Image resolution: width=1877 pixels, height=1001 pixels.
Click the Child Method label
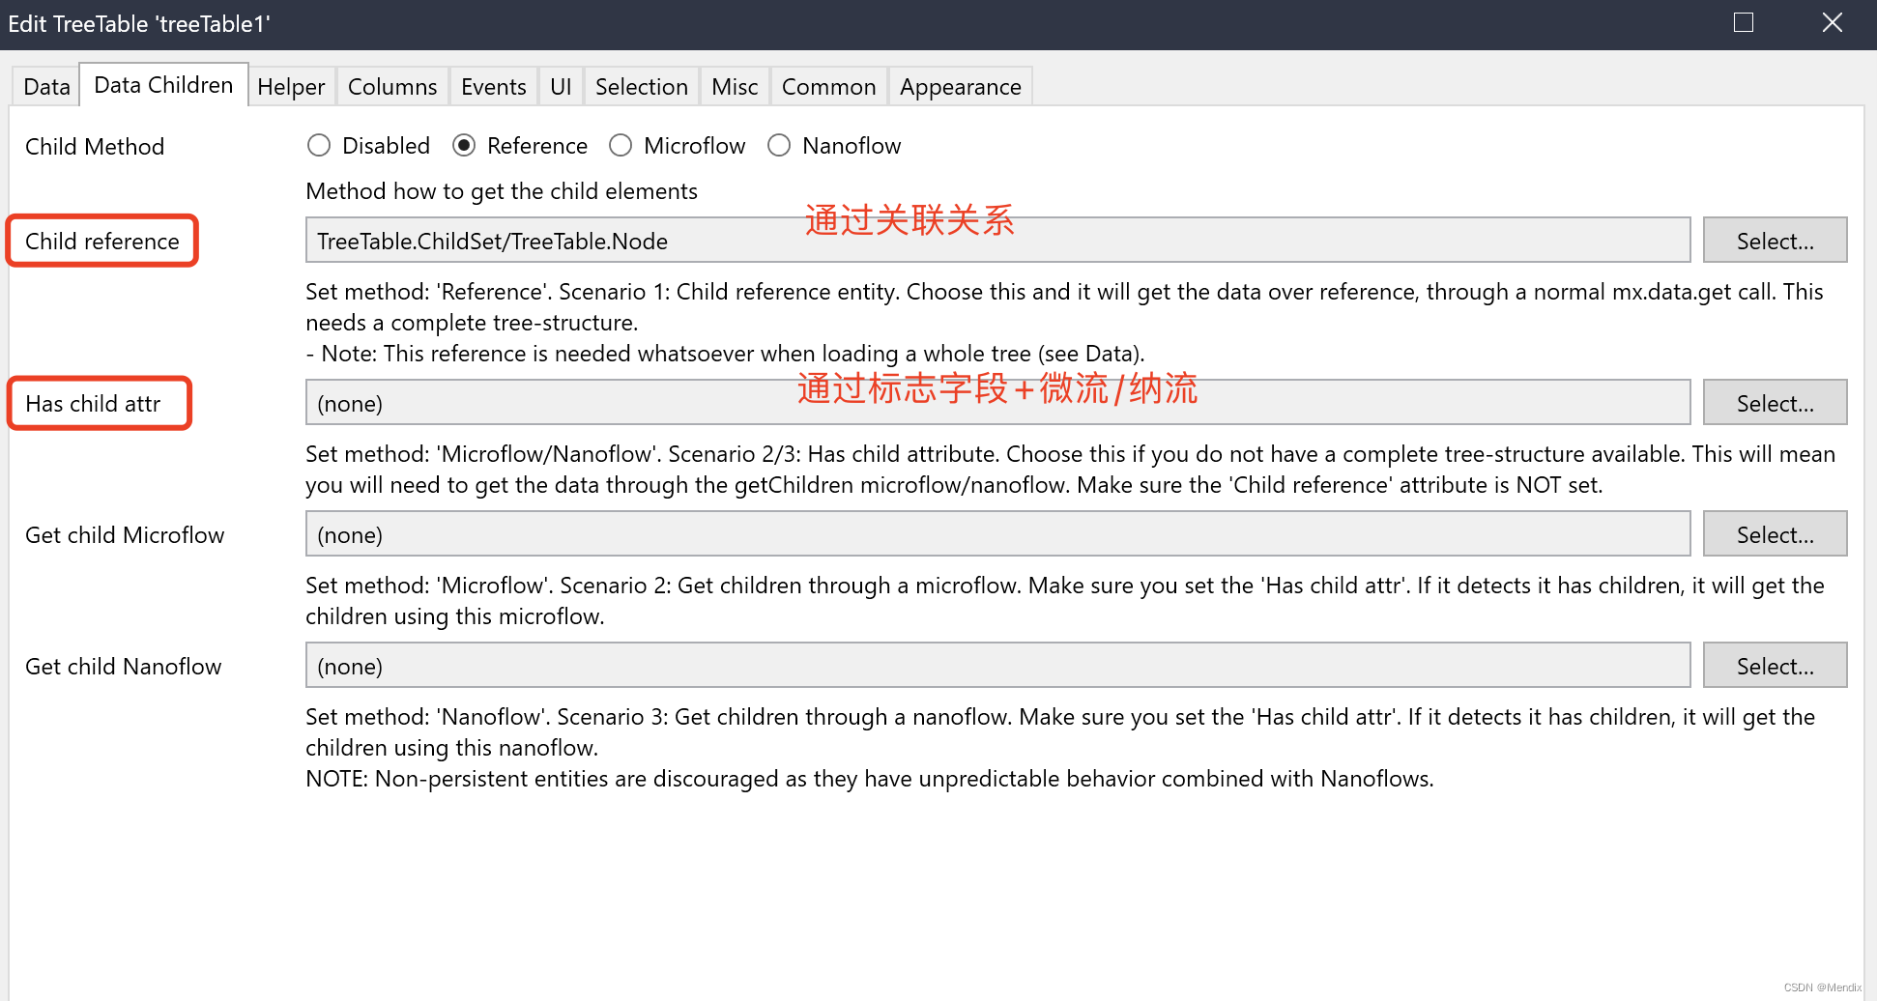[x=95, y=147]
